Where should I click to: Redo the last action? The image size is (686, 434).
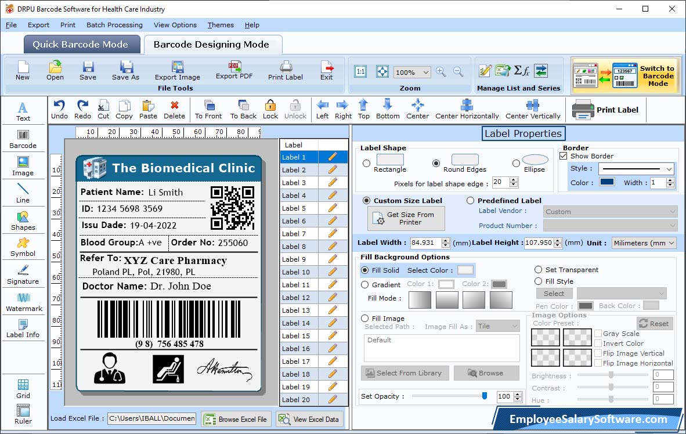[x=82, y=110]
